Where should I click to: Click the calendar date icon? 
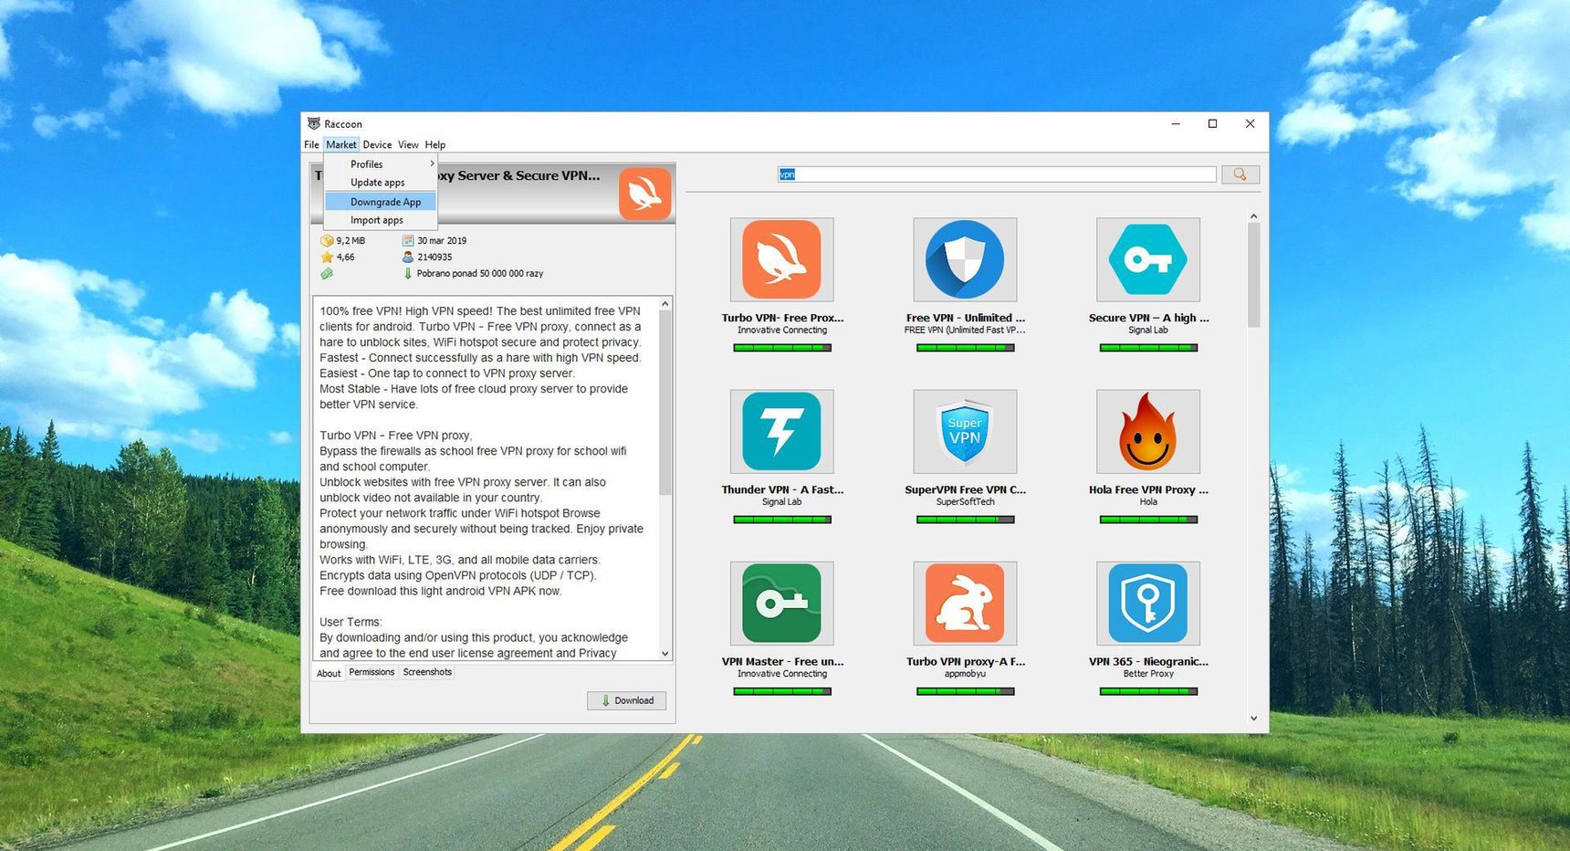(x=408, y=241)
